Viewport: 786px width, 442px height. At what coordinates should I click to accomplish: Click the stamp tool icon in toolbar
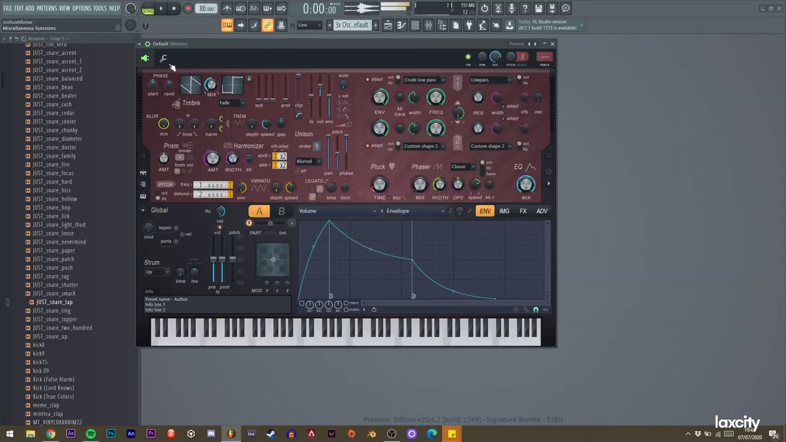281,25
